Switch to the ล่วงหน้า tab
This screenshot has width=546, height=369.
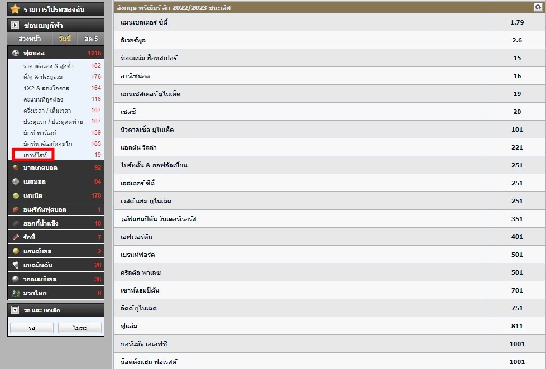(x=29, y=39)
